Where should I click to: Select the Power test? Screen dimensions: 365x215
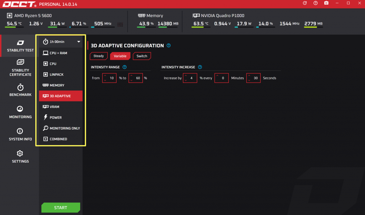(x=61, y=117)
